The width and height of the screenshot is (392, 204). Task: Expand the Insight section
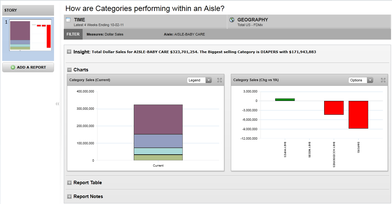point(69,52)
